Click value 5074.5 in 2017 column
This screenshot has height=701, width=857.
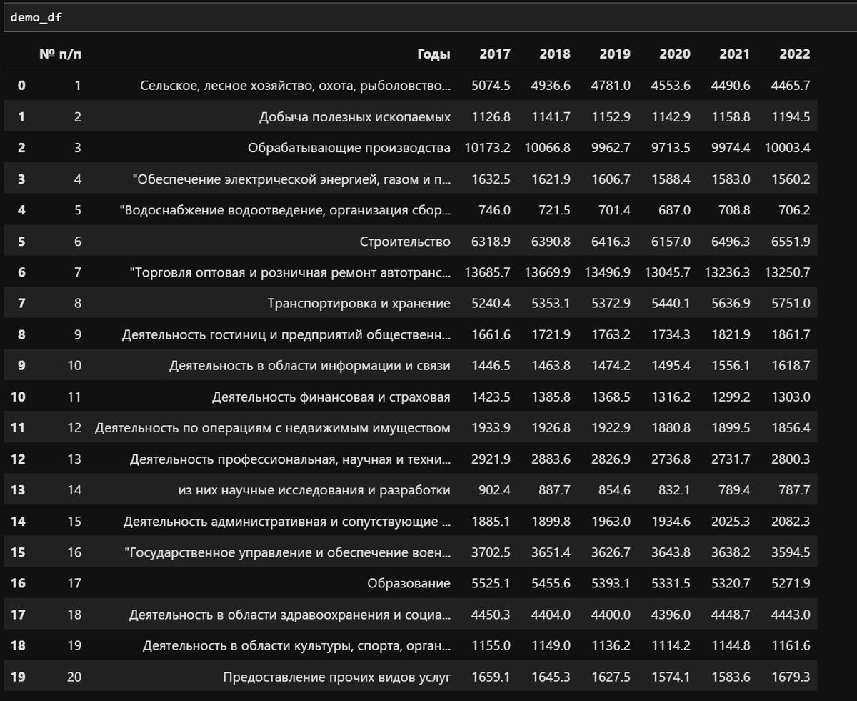(x=491, y=86)
